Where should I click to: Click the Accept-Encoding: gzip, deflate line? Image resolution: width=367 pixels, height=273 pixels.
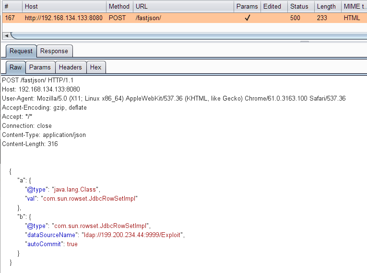44,107
